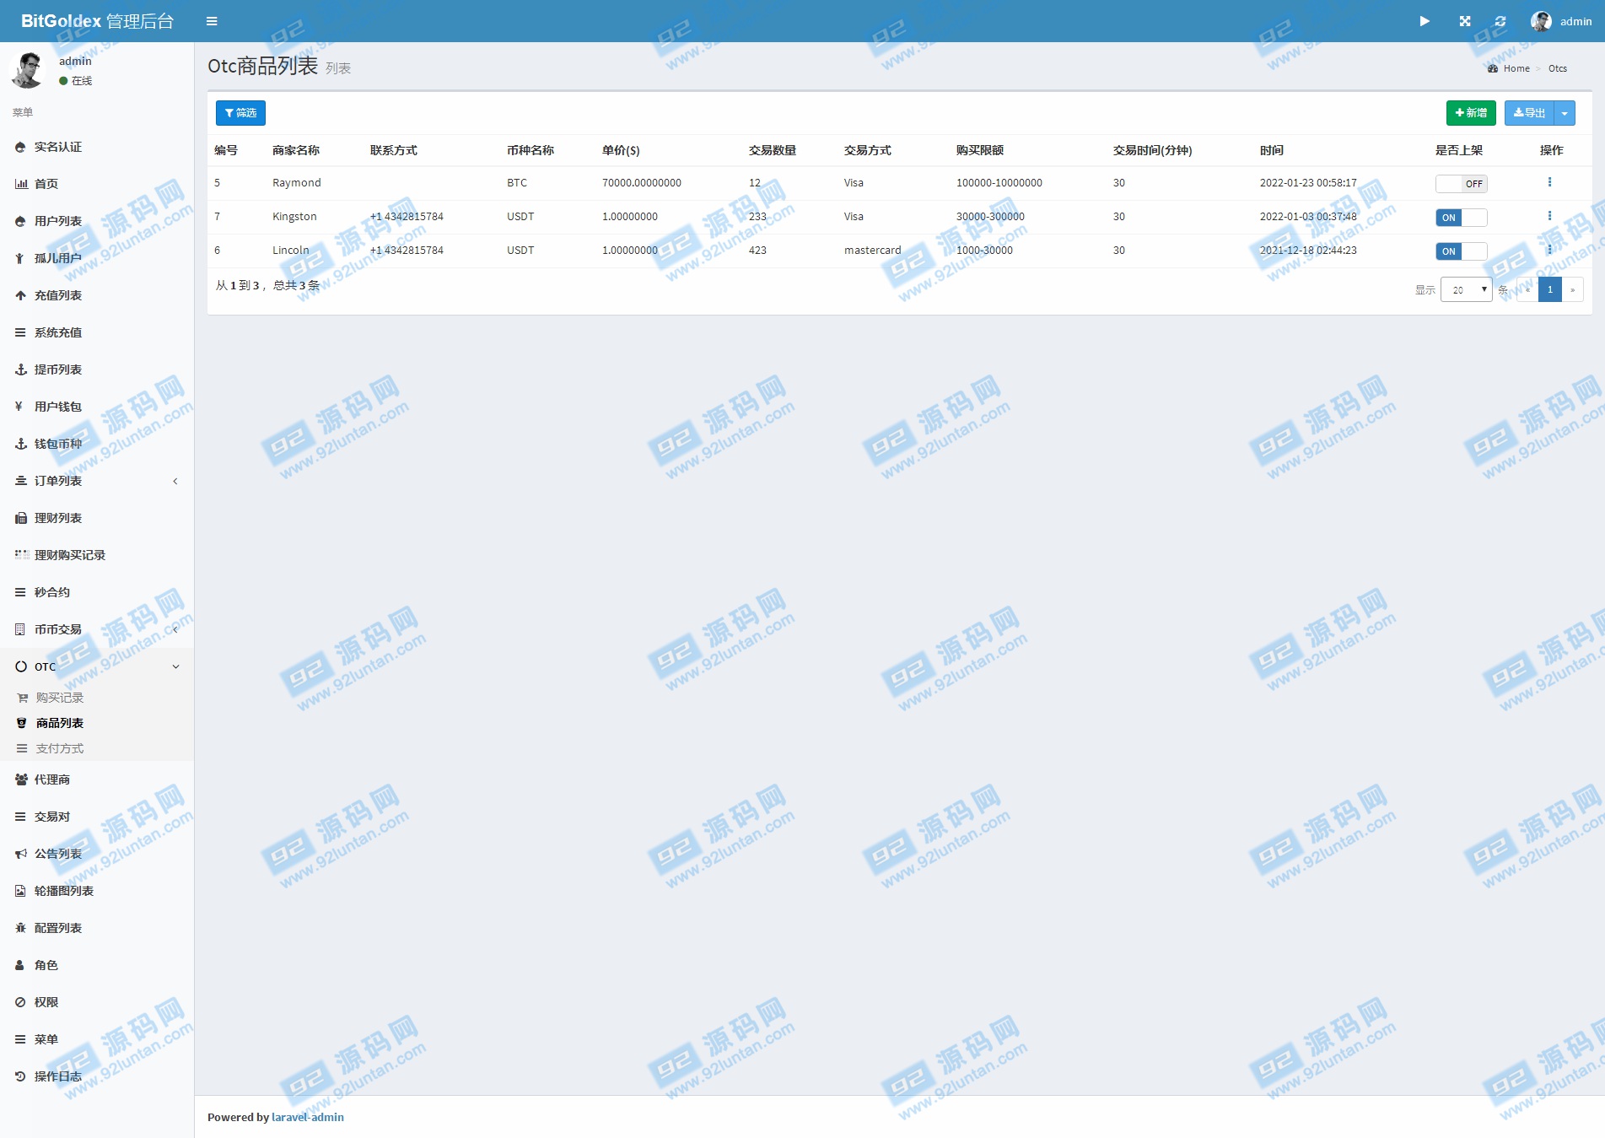Open 支付方式 in OTC submenu
The image size is (1605, 1138).
click(60, 748)
